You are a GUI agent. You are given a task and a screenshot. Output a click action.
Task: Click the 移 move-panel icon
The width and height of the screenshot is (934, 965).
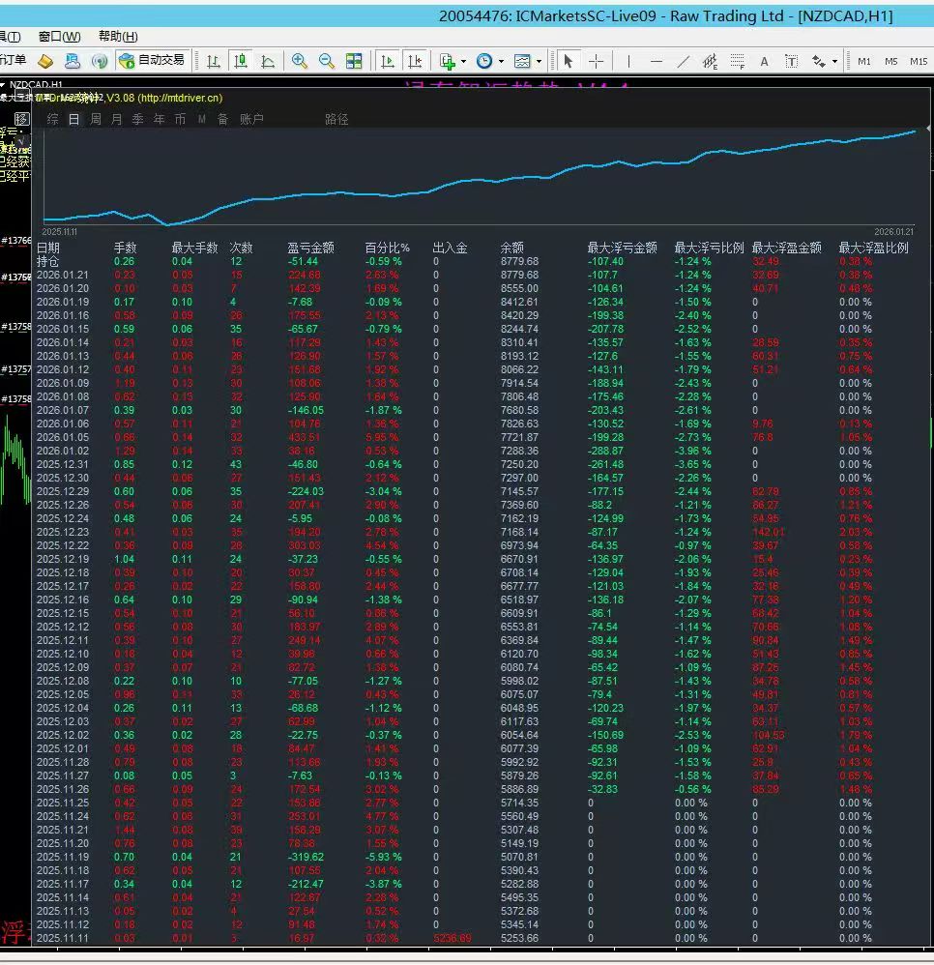21,119
